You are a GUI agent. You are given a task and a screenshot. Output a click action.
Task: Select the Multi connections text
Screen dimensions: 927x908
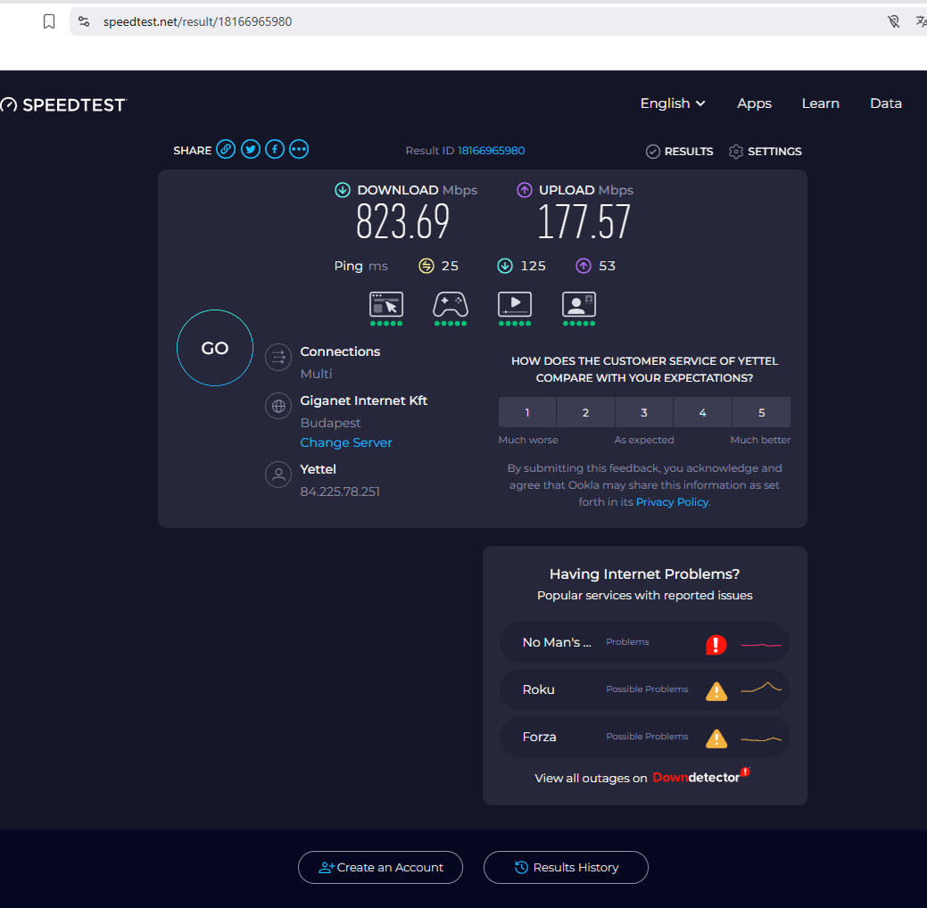coord(317,374)
